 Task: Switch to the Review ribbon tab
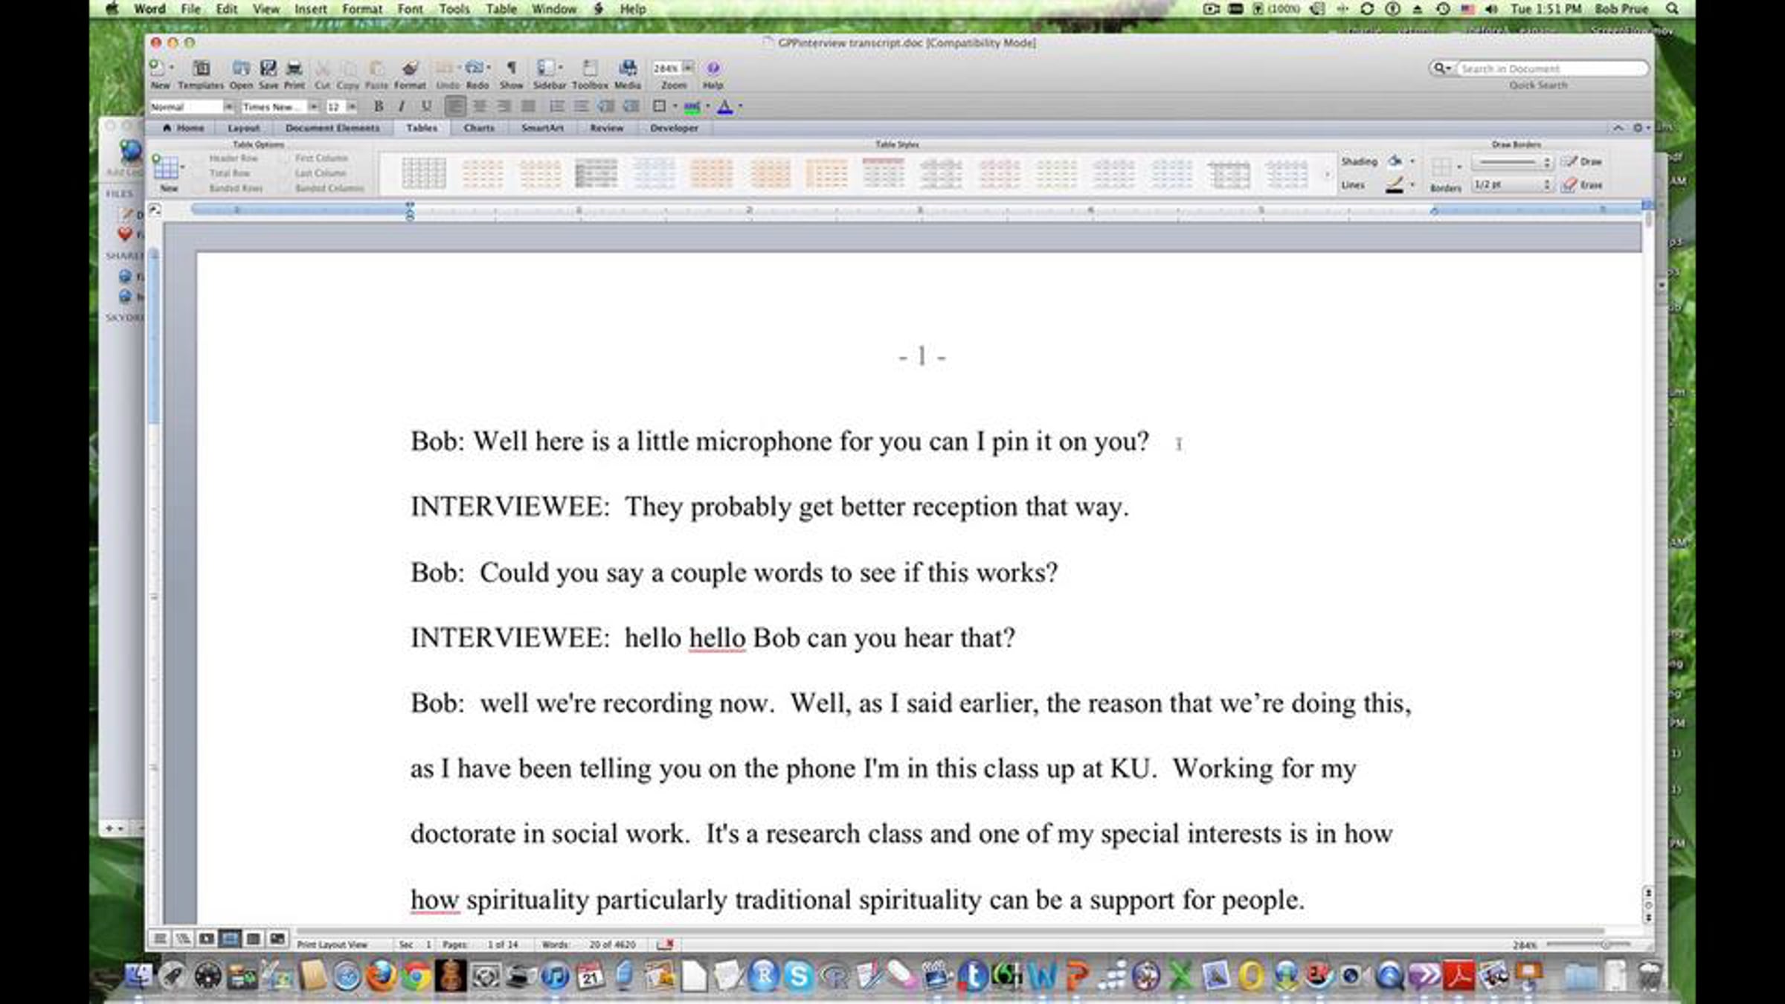click(x=606, y=128)
